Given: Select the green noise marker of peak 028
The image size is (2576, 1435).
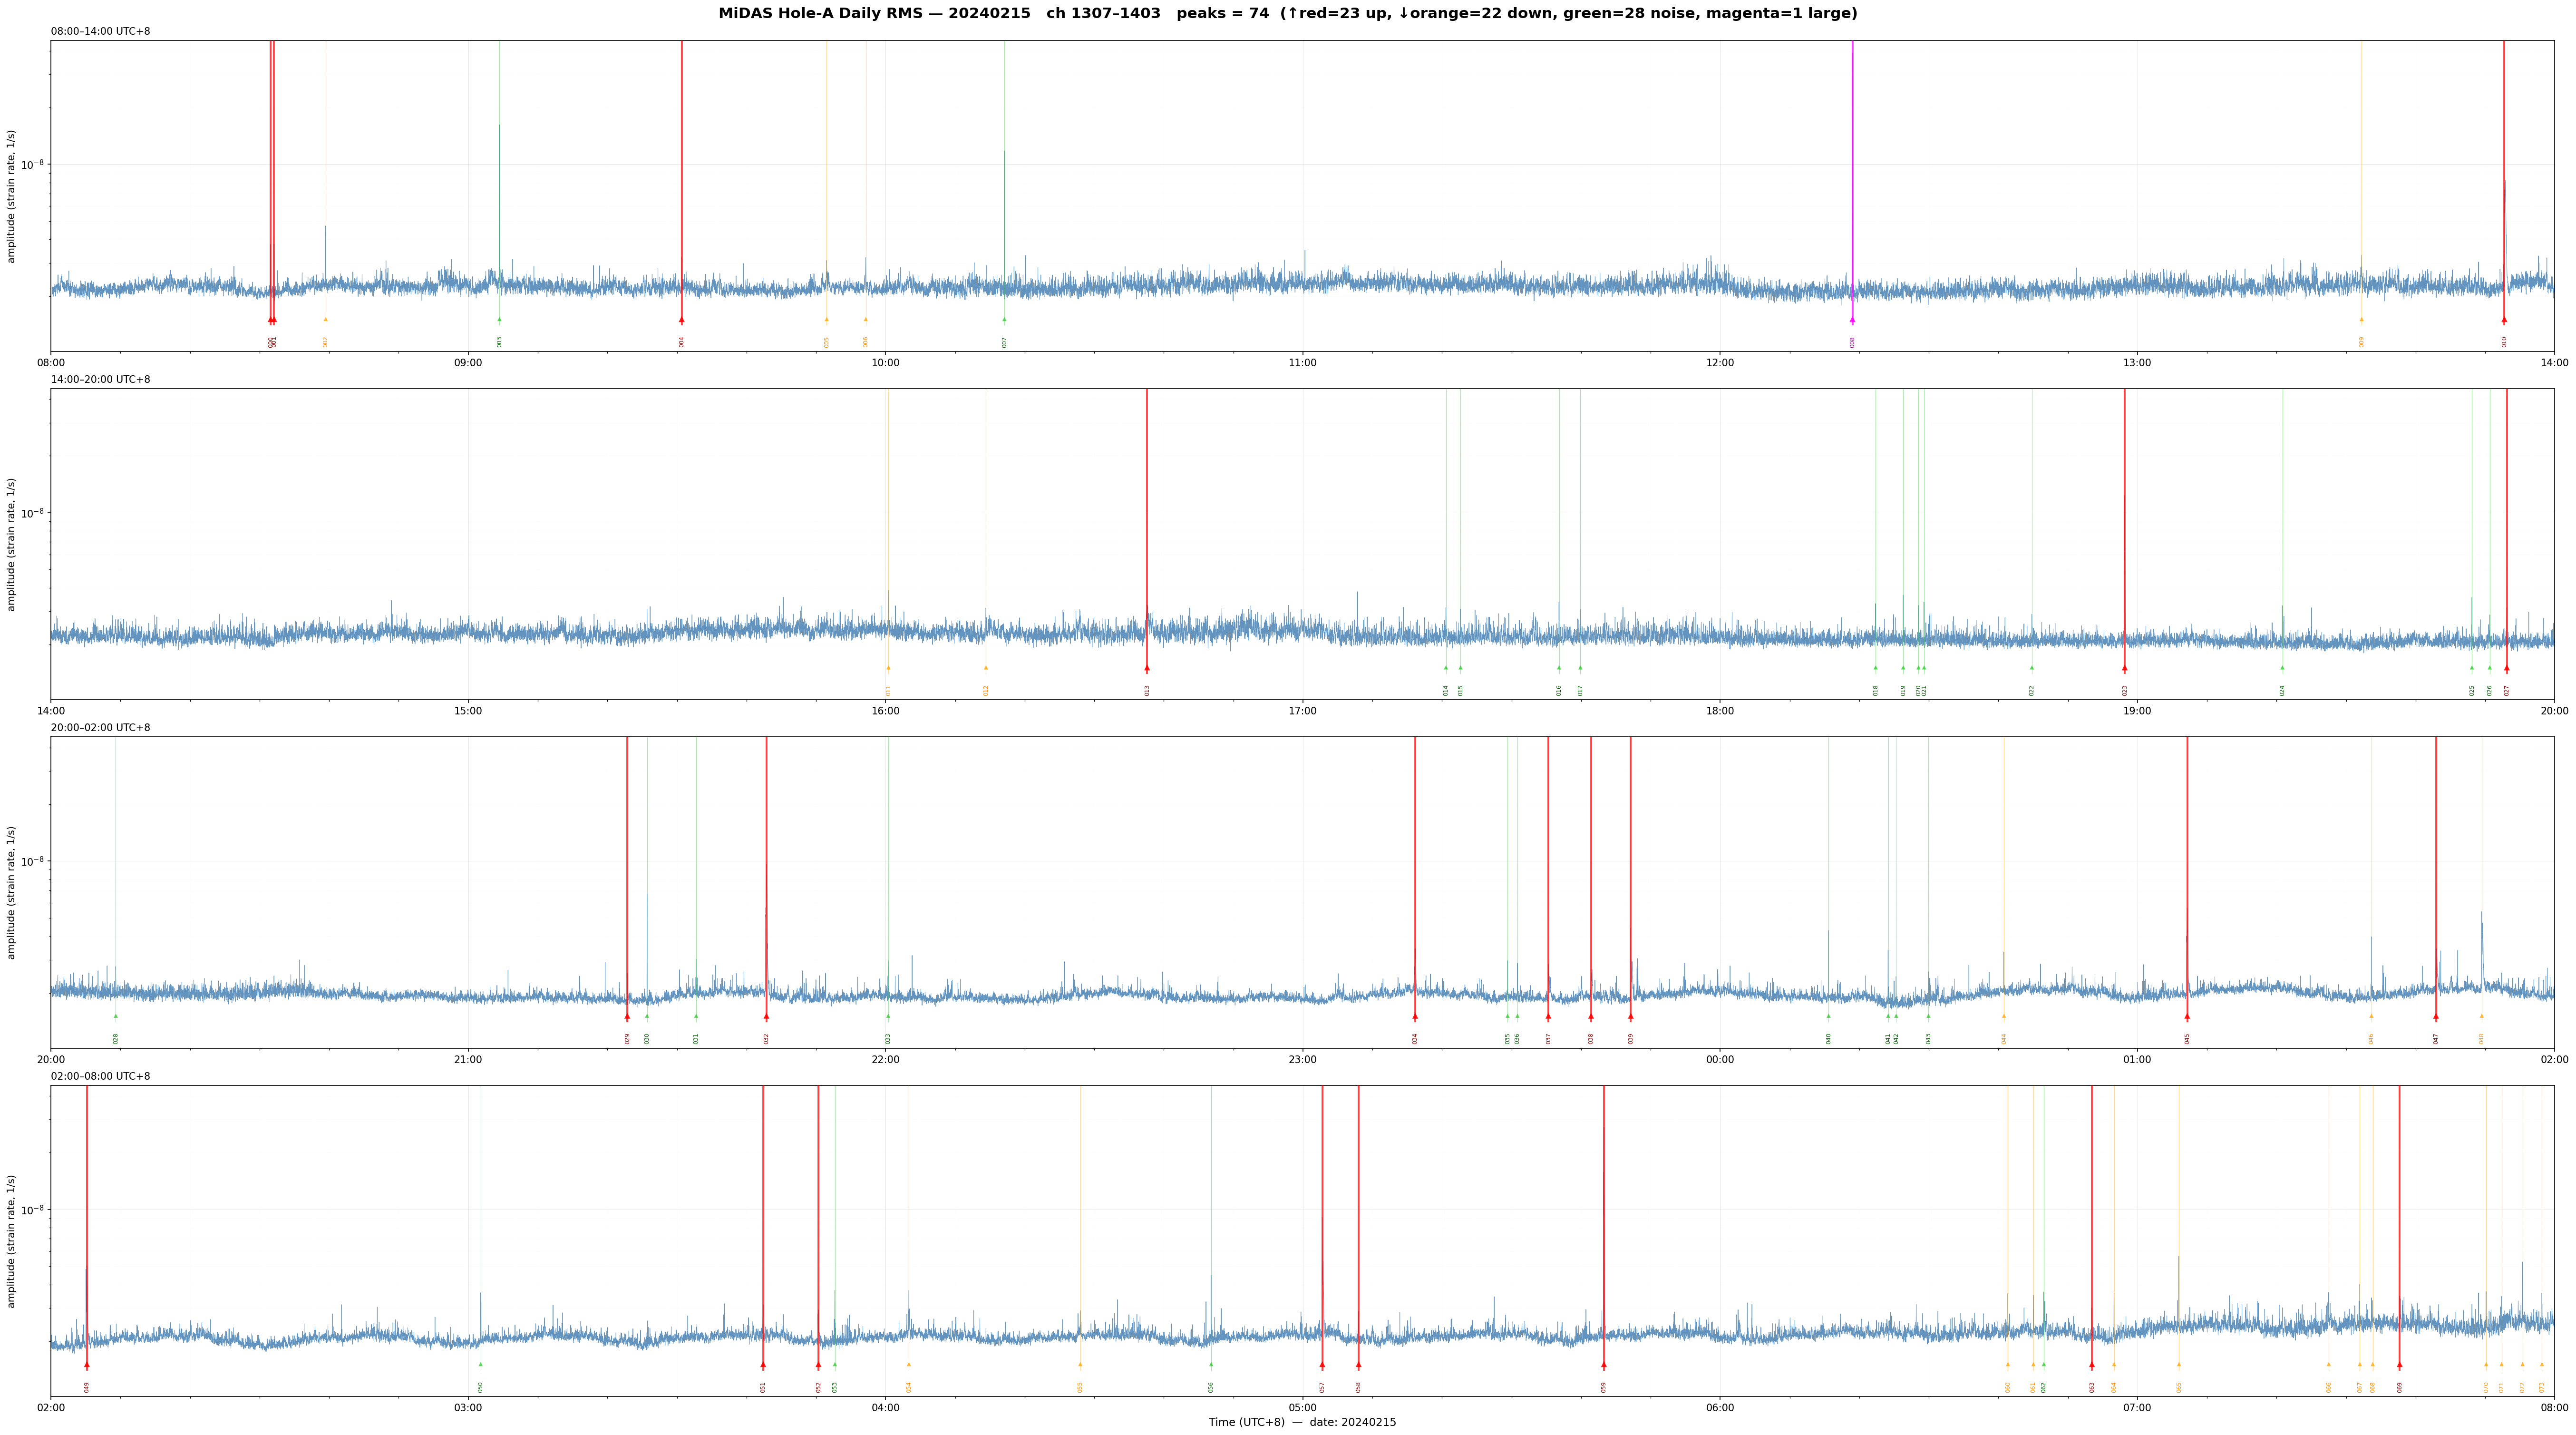Looking at the screenshot, I should 115,1016.
